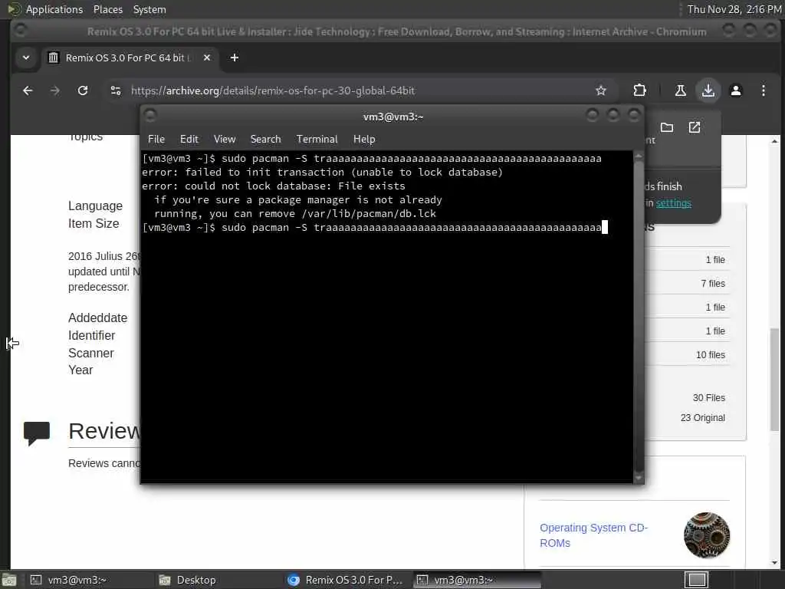This screenshot has width=785, height=589.
Task: Click the page vertical scrollbar thumb
Action: (774, 379)
